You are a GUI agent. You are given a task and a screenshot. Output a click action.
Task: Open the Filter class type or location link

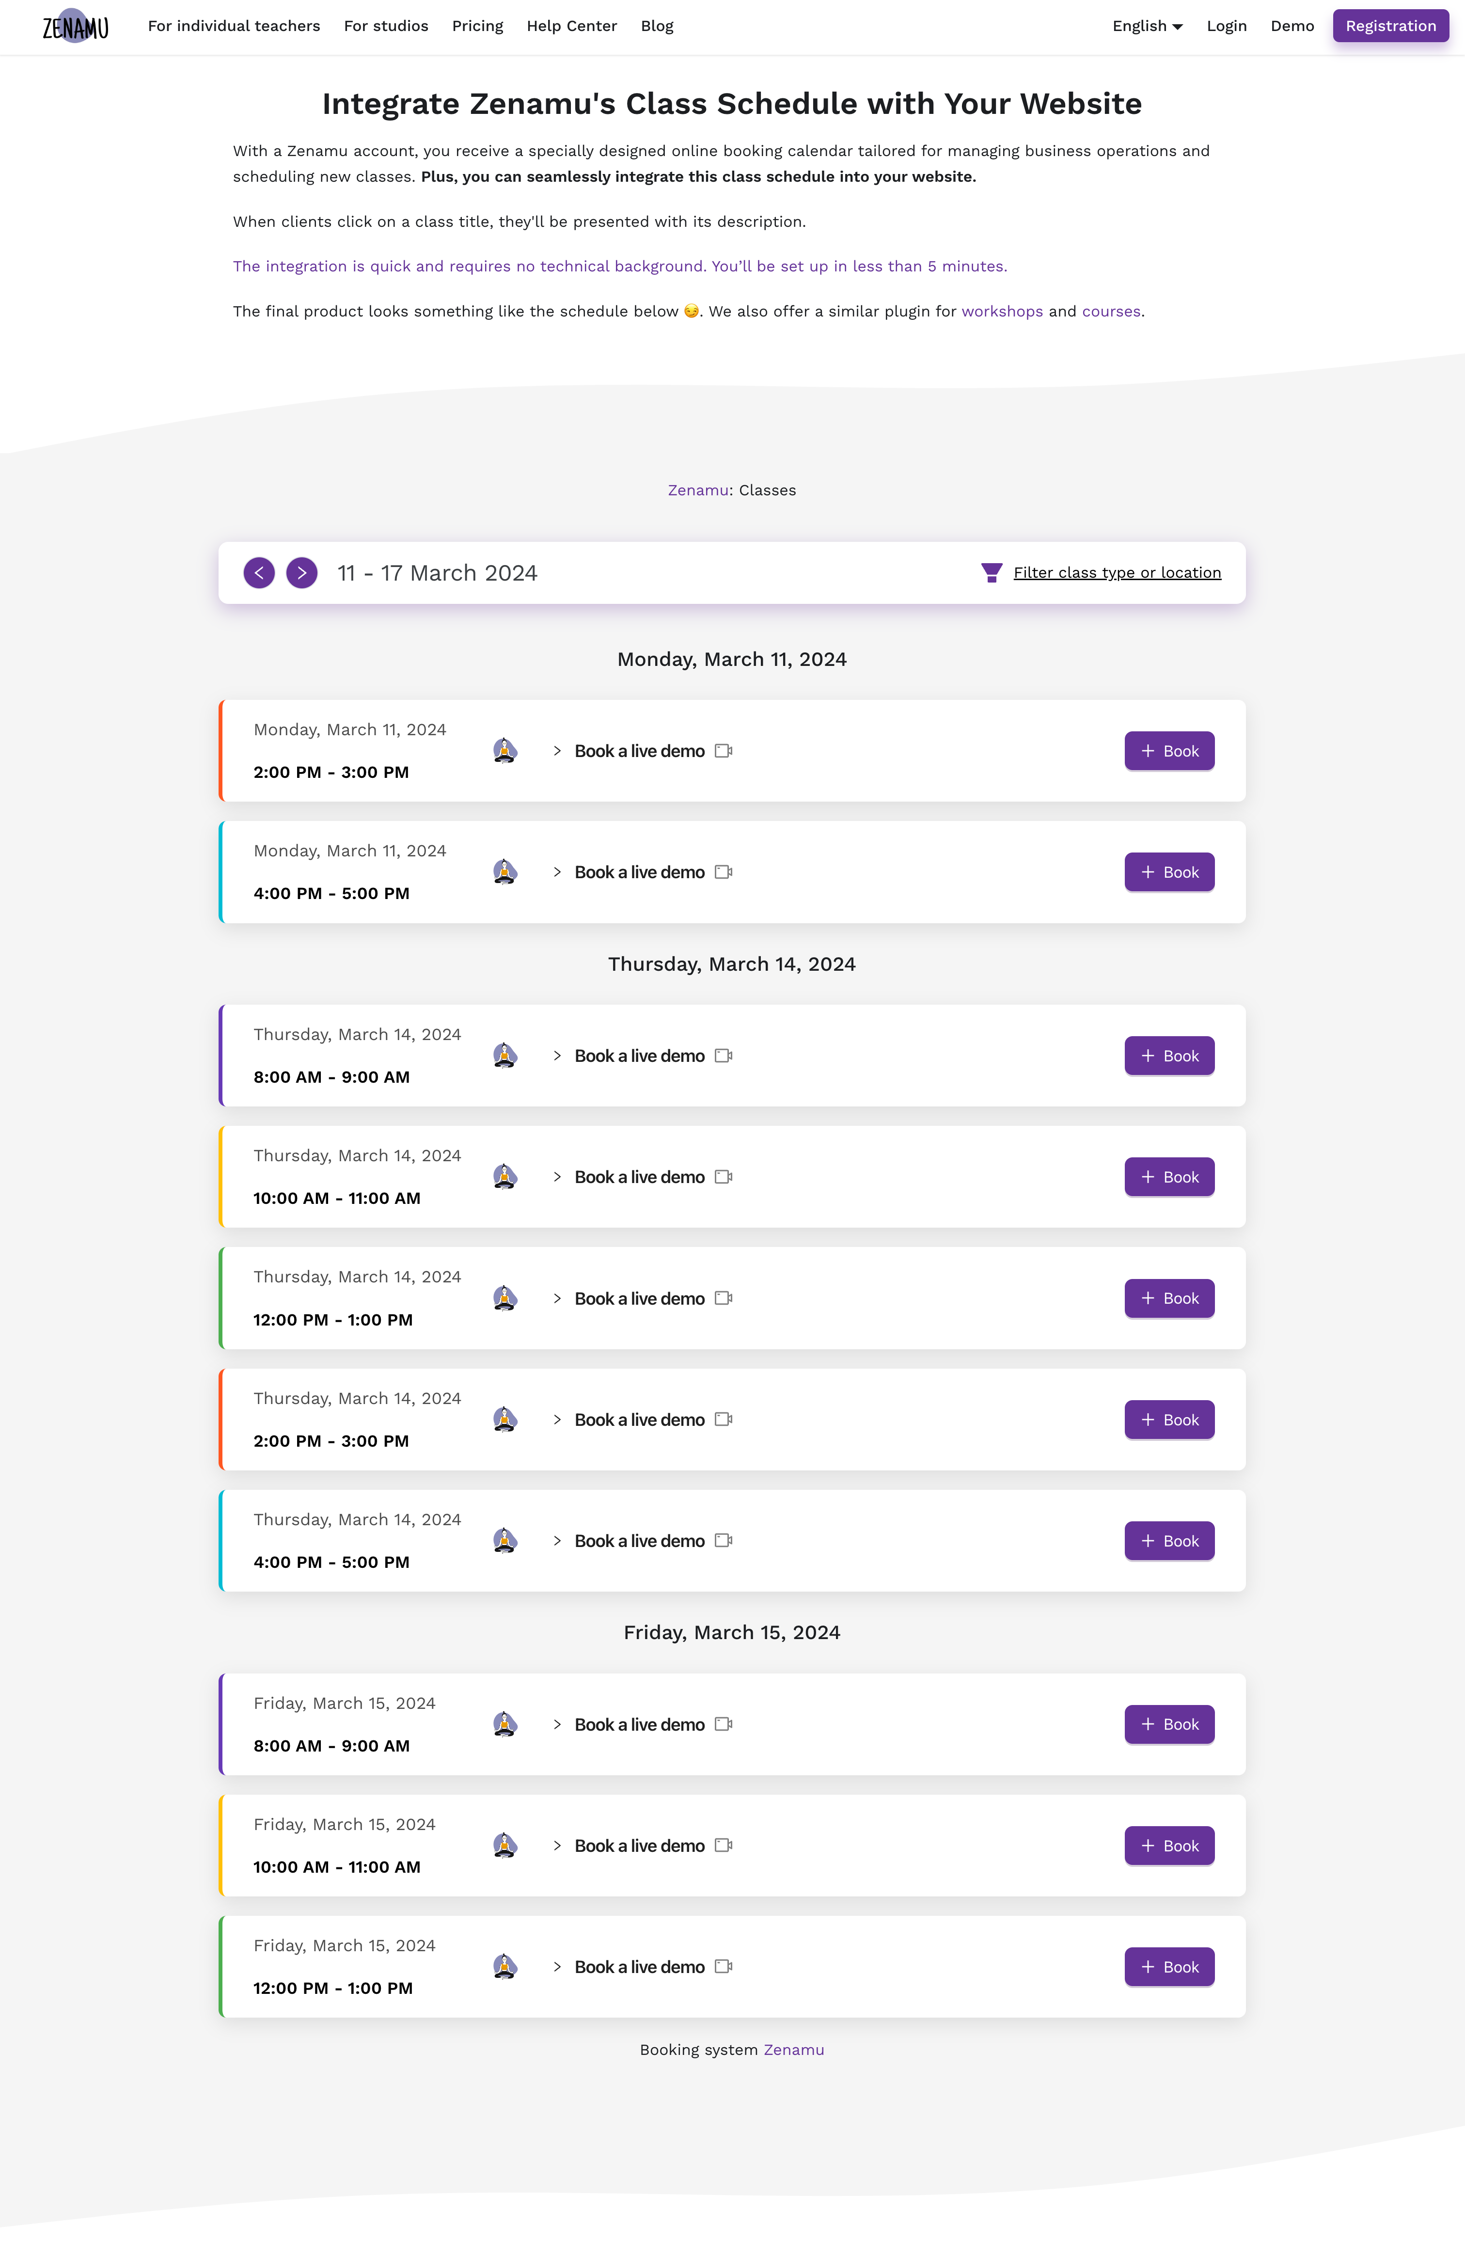pos(1118,573)
